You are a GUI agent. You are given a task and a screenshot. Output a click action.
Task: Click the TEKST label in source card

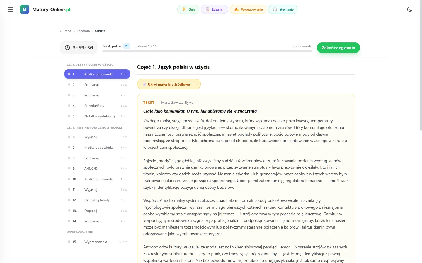point(149,103)
